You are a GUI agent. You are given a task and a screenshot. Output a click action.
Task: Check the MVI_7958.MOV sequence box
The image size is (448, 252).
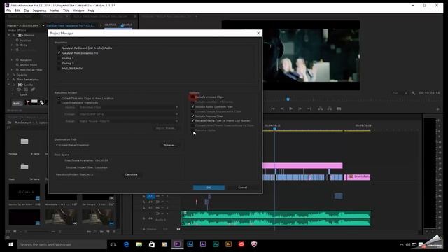pos(59,69)
